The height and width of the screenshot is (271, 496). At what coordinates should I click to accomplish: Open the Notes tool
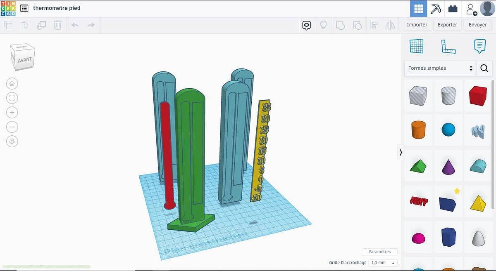[479, 46]
